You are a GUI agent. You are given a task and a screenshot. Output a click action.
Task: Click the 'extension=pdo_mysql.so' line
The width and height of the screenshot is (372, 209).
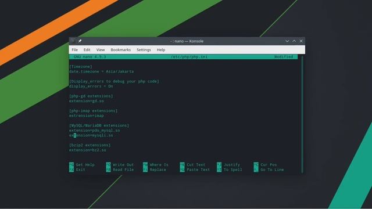(94, 131)
